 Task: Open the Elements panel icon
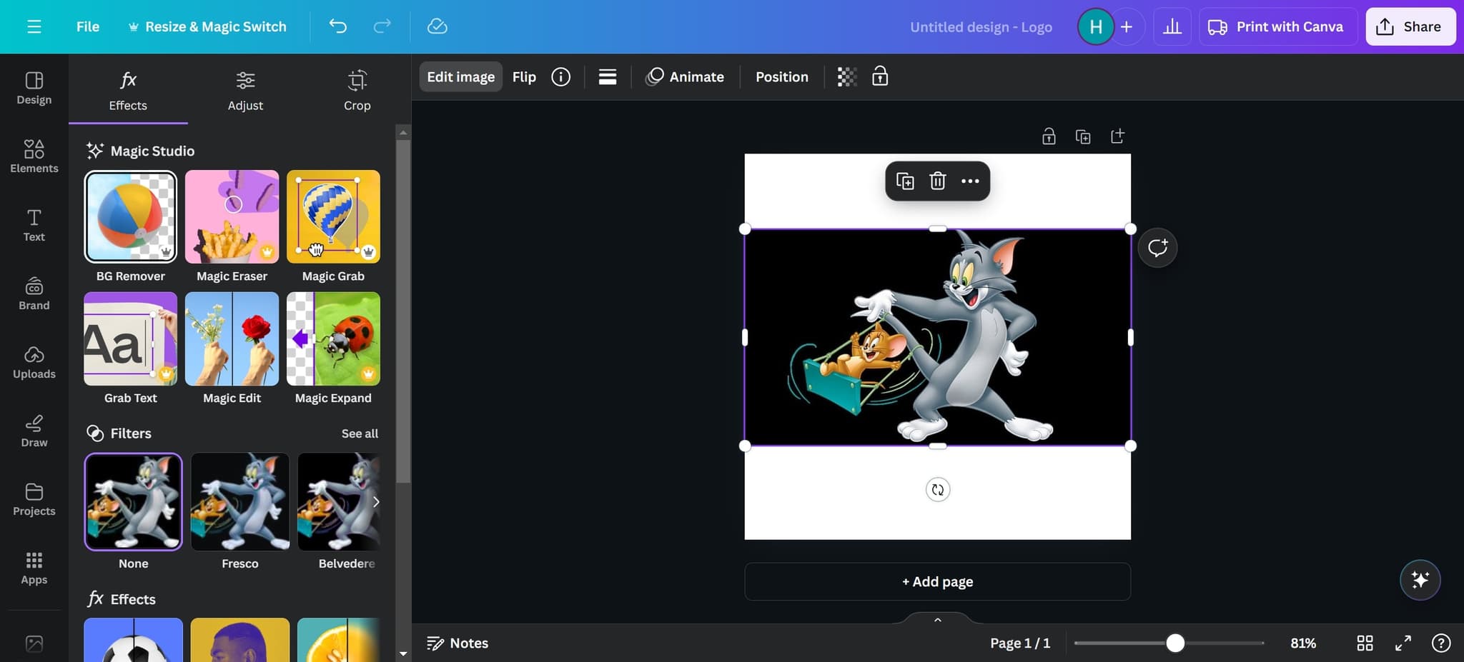[33, 156]
